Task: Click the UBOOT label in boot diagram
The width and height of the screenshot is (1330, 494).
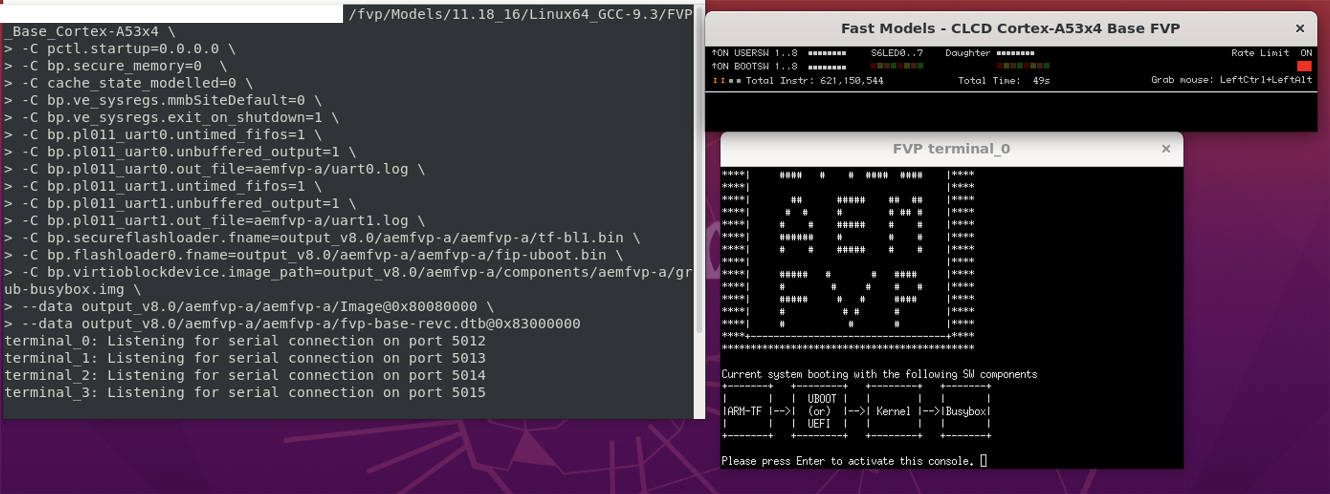Action: coord(821,399)
